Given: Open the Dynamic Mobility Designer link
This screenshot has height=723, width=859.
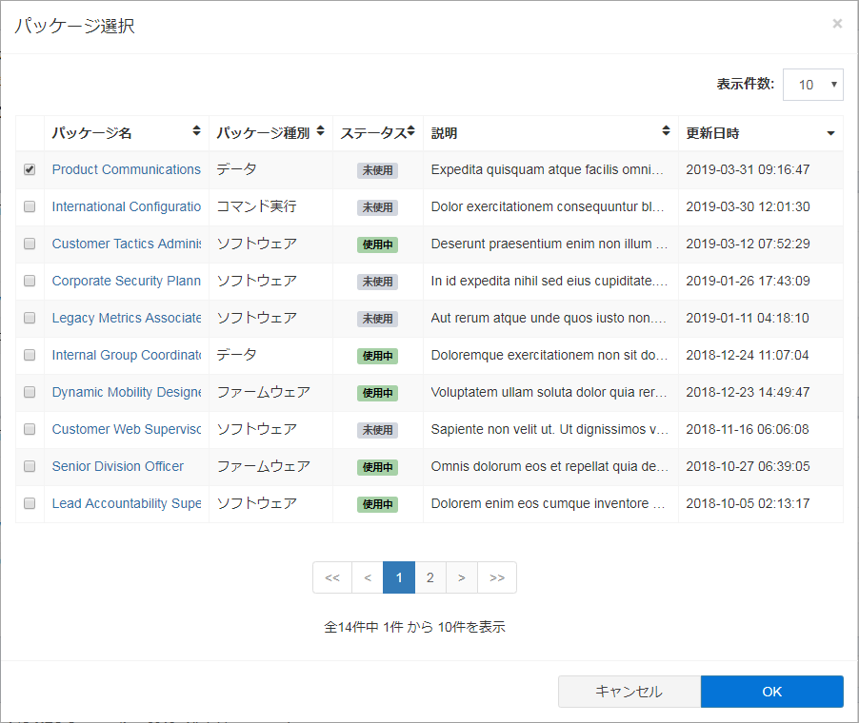Looking at the screenshot, I should 127,392.
